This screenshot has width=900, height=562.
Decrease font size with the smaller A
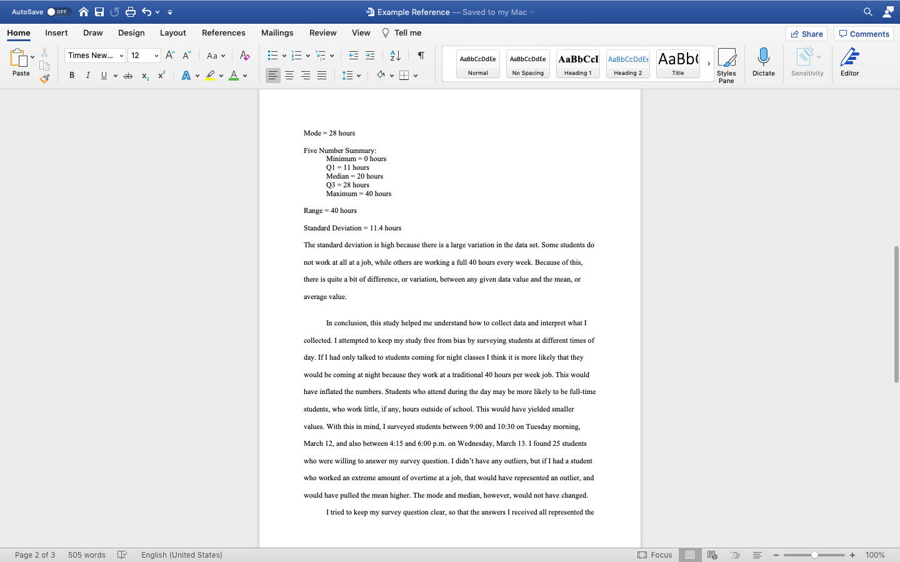point(186,56)
